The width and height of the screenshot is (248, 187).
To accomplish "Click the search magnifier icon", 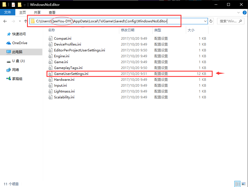I will (240, 21).
